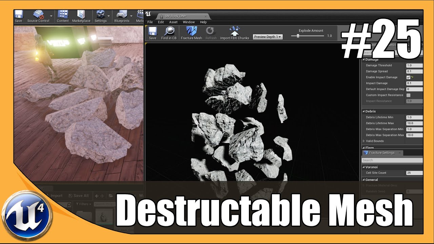Click Save in the destructible mesh editor
This screenshot has width=434, height=244.
point(153,33)
